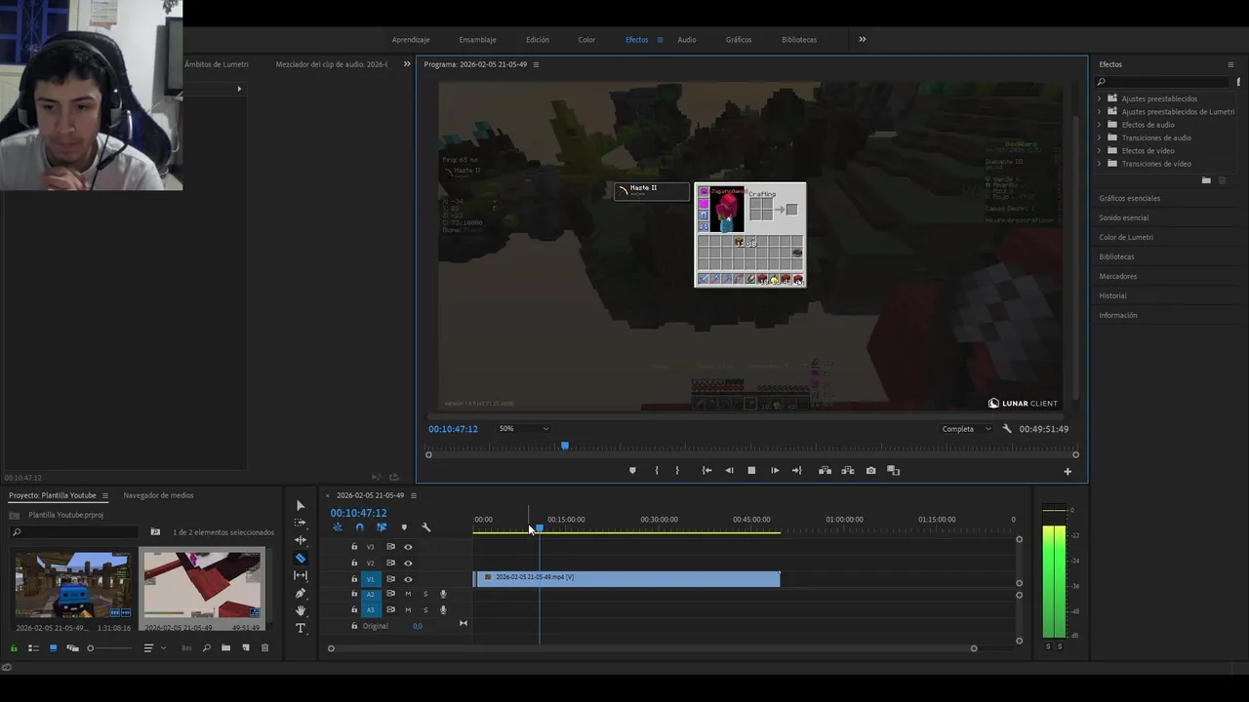The width and height of the screenshot is (1249, 702).
Task: Select the Slip tool
Action: tap(301, 575)
